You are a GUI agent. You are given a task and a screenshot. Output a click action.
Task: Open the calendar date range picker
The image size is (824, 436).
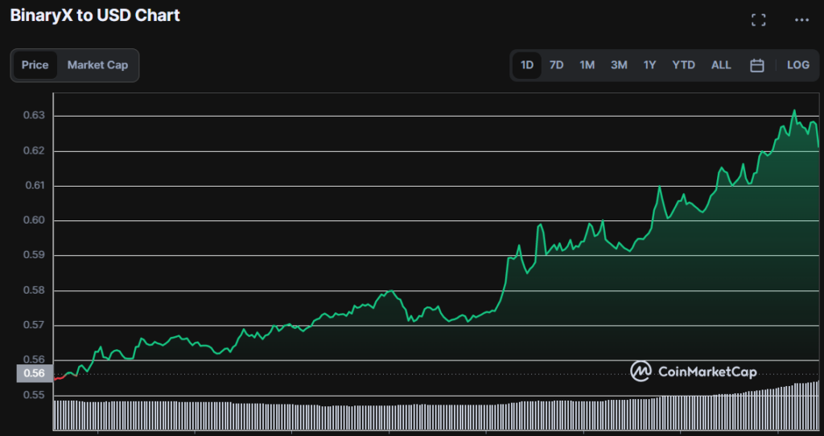[756, 65]
